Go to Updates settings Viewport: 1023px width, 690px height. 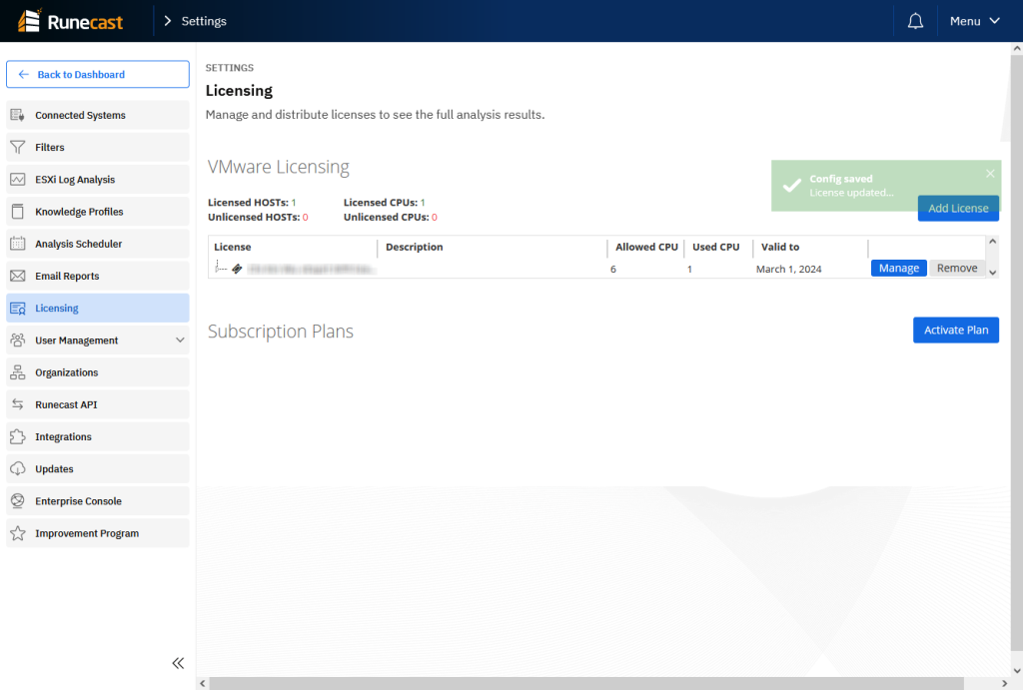coord(98,469)
